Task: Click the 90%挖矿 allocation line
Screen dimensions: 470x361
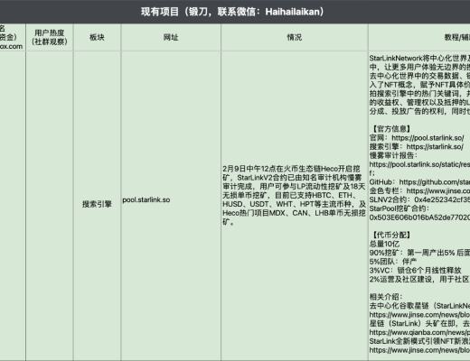Action: [419, 253]
